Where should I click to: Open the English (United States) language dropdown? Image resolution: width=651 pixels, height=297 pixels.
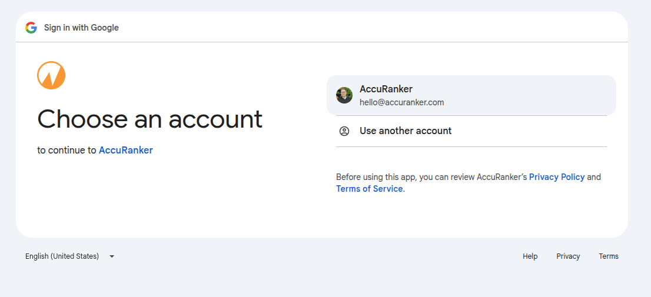[x=69, y=256]
